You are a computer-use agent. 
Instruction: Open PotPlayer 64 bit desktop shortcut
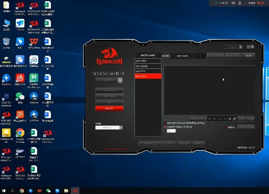(6, 136)
